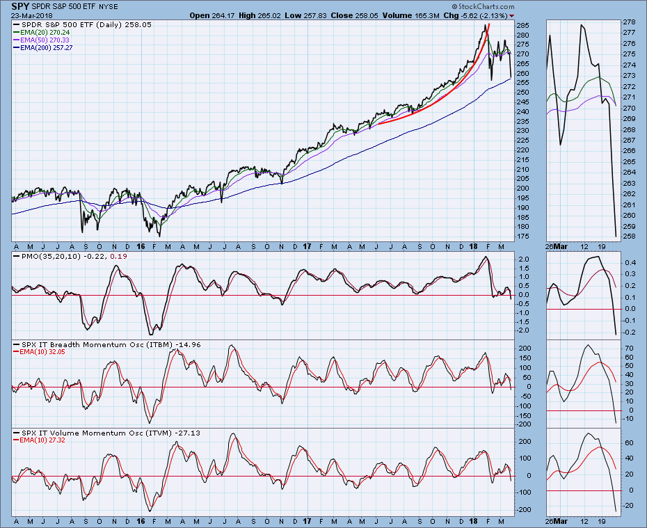The width and height of the screenshot is (647, 528).
Task: Click the EMA(10) 32.05 legend under ITBM
Action: pyautogui.click(x=39, y=352)
